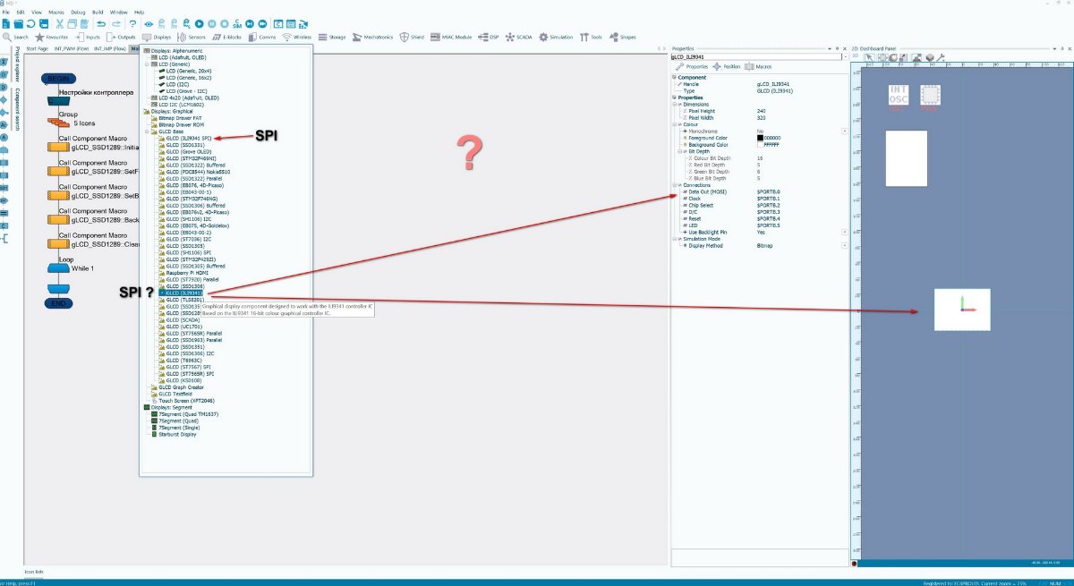Change the Use Backlight Pin setting
Screen dimensions: 1074x586
point(844,232)
